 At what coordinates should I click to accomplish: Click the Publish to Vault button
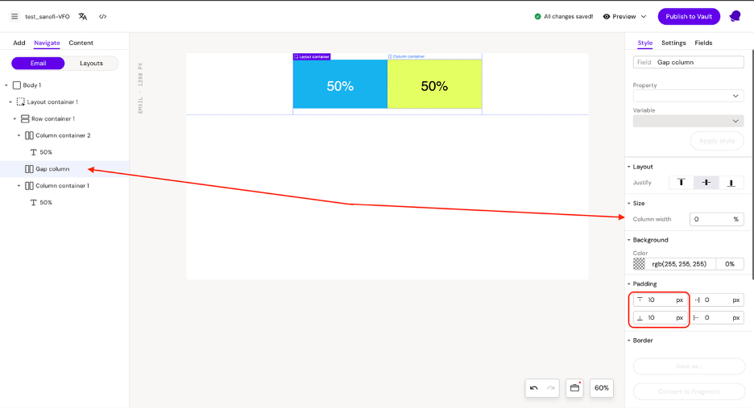689,16
